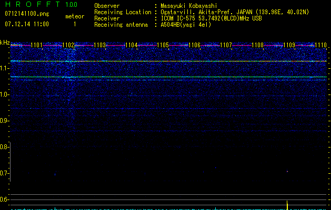Select the 1102 time marker
331x210 pixels.
[68, 45]
